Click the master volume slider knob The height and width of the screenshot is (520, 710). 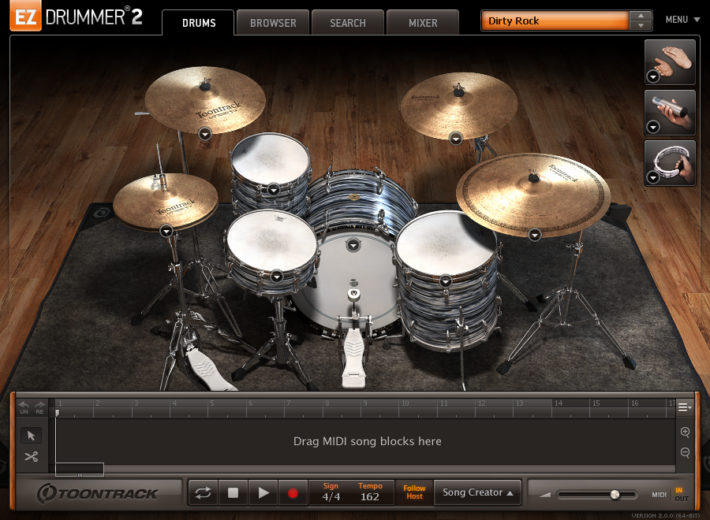(615, 494)
